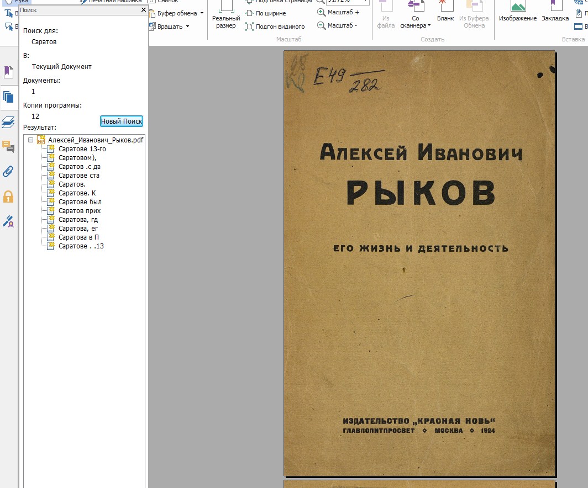Go to result 'Саратове ста'
Viewport: 588px width, 488px height.
78,176
